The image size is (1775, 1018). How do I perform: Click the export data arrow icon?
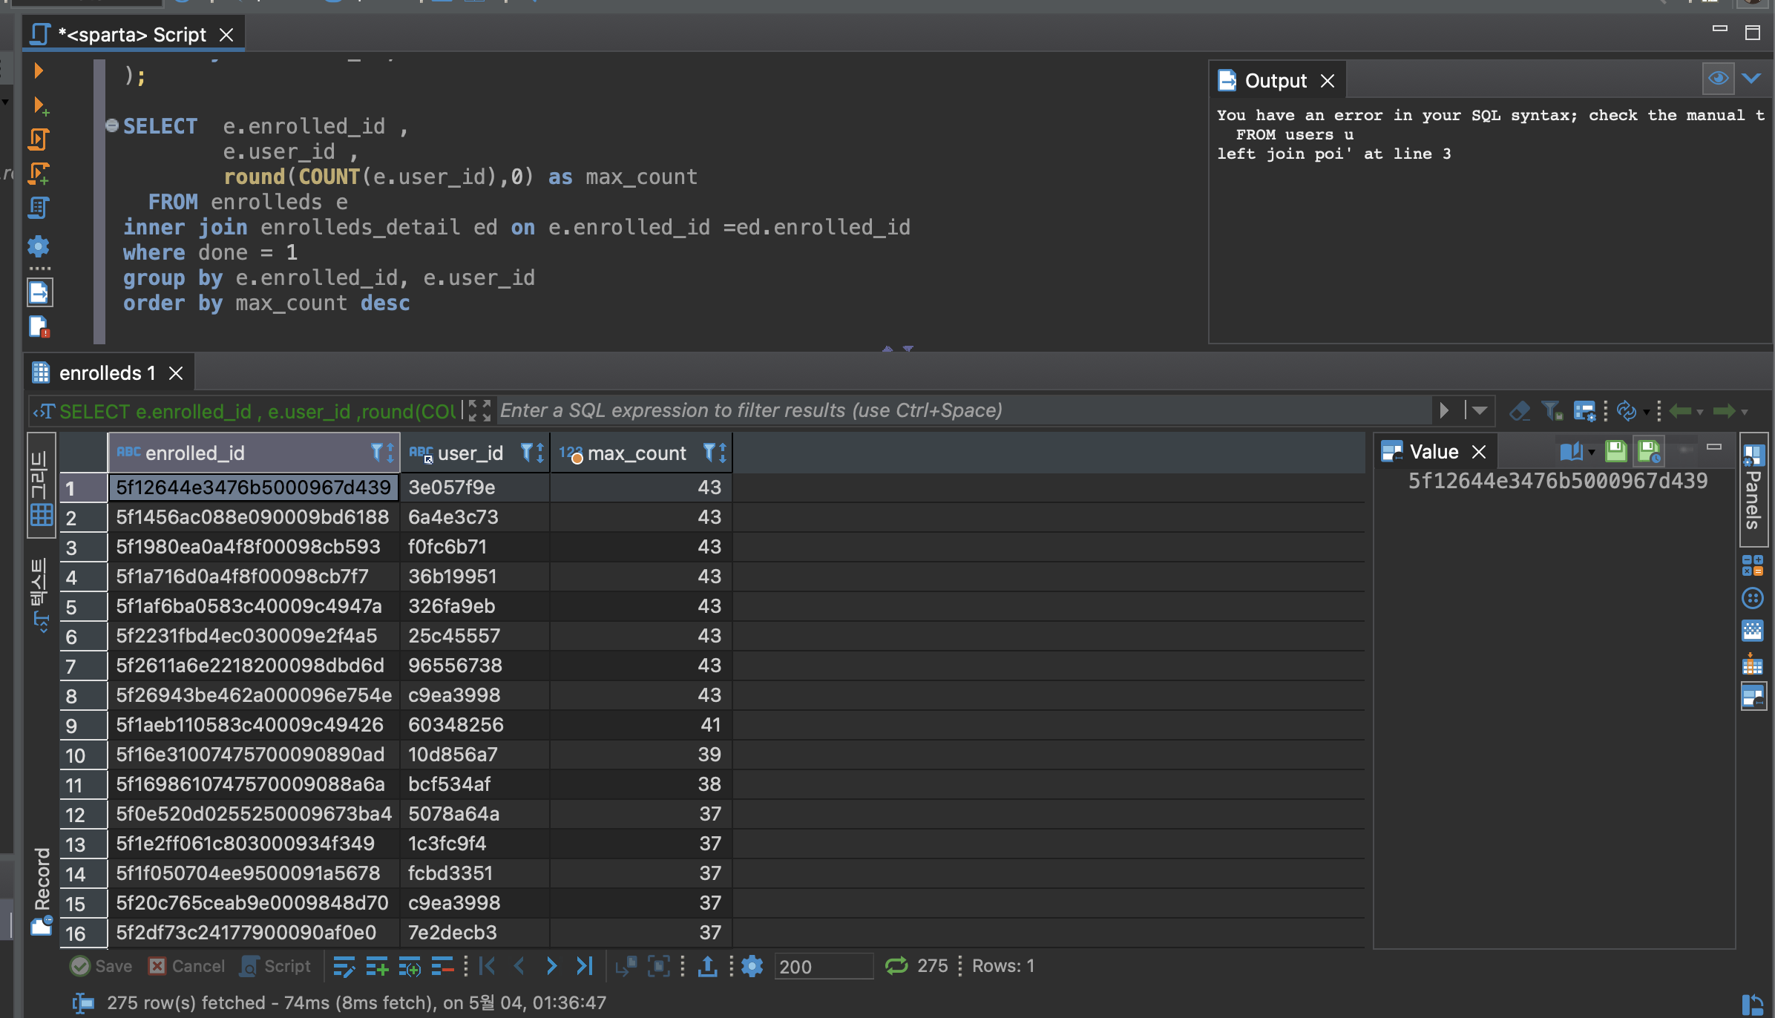pos(707,965)
